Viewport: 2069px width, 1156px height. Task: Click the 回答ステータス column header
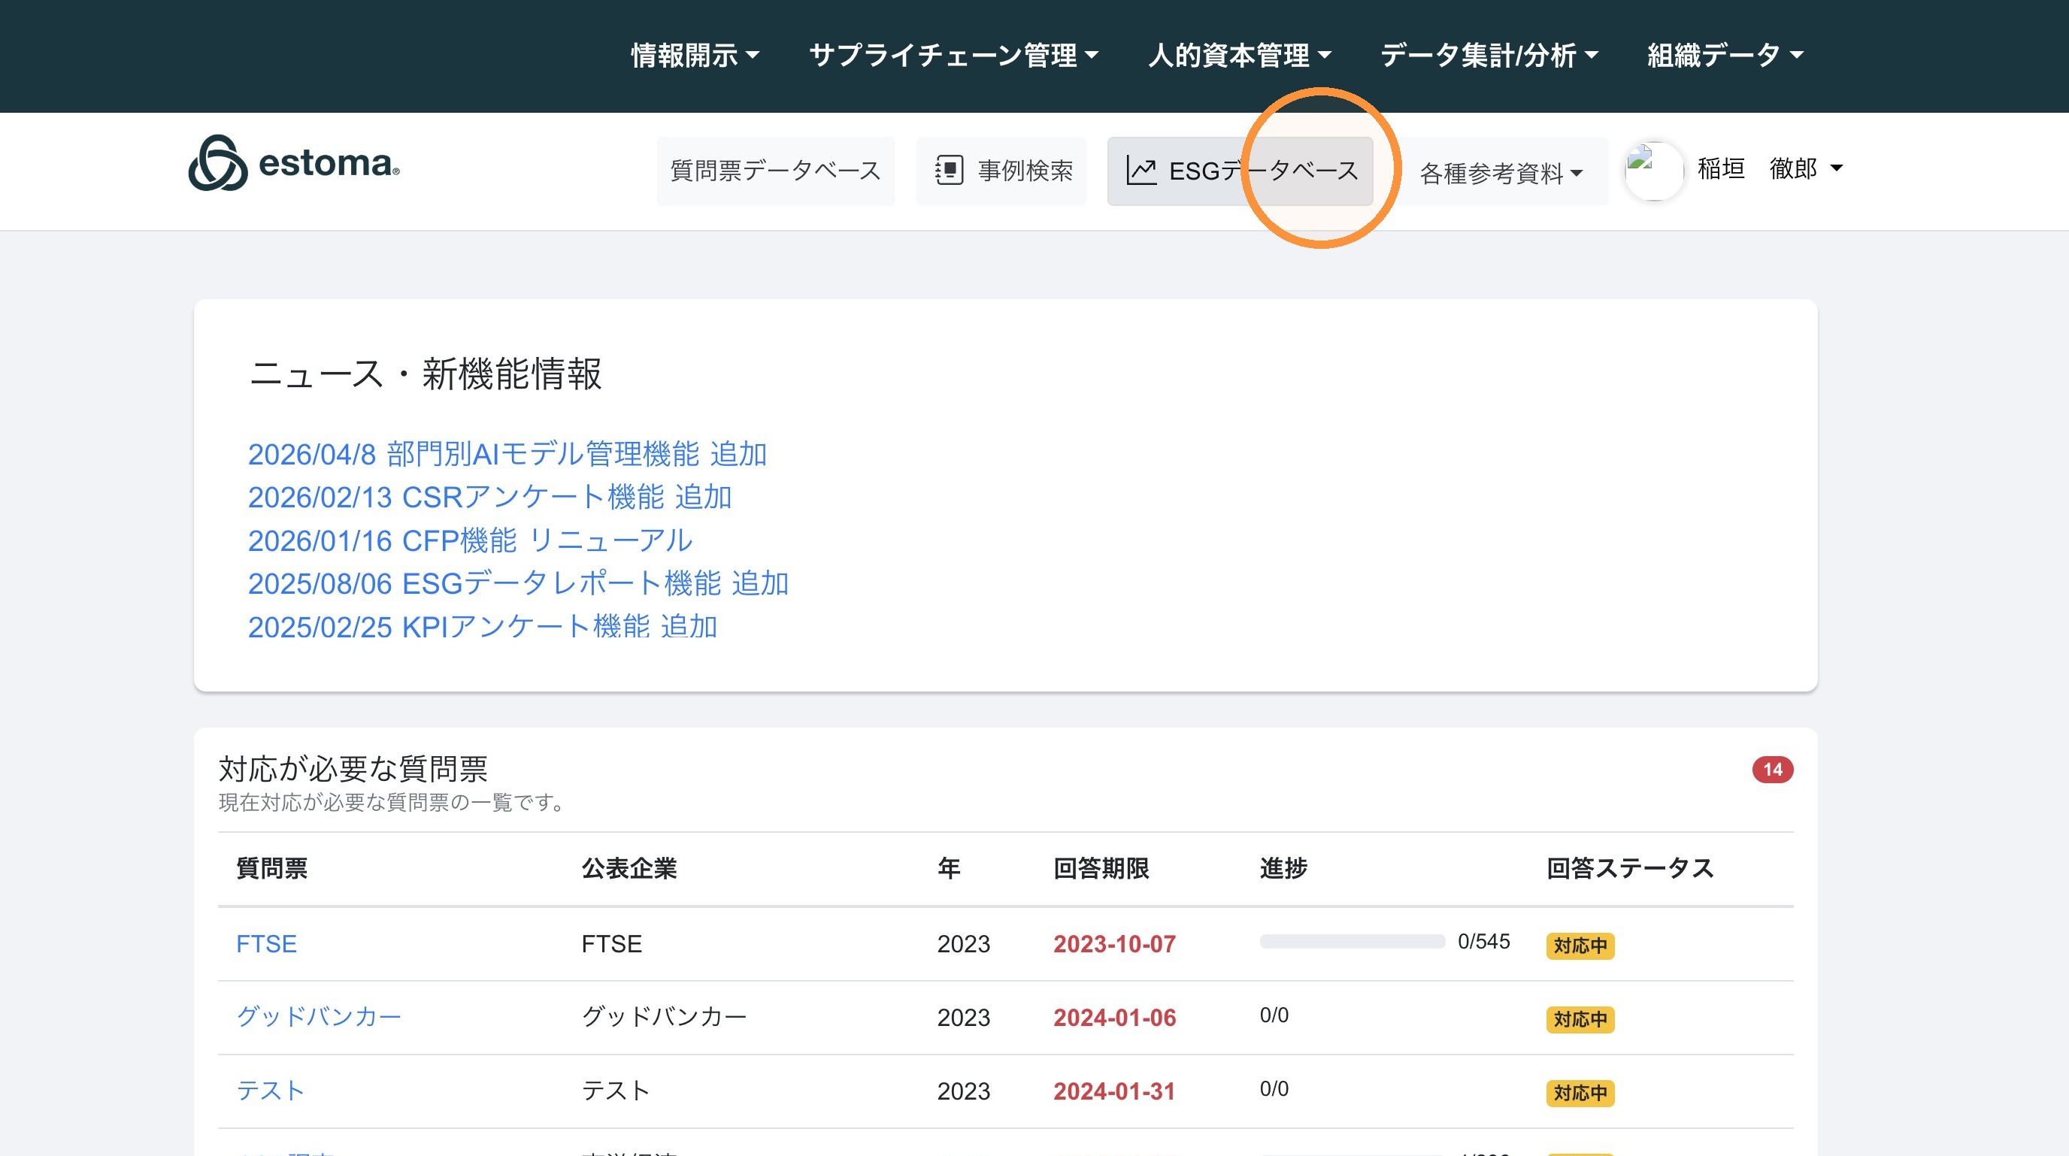point(1630,869)
